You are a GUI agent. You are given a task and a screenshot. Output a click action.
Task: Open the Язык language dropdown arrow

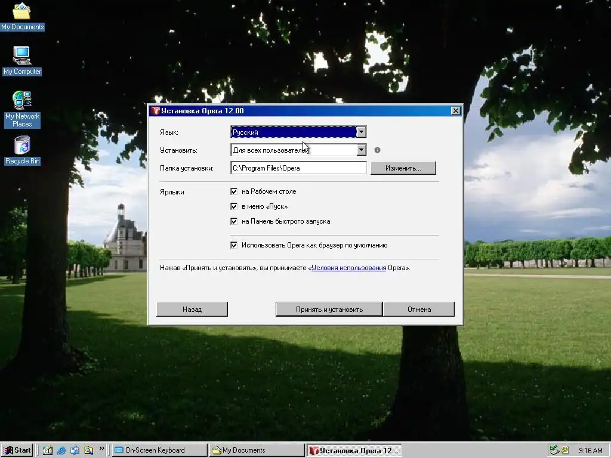point(361,132)
